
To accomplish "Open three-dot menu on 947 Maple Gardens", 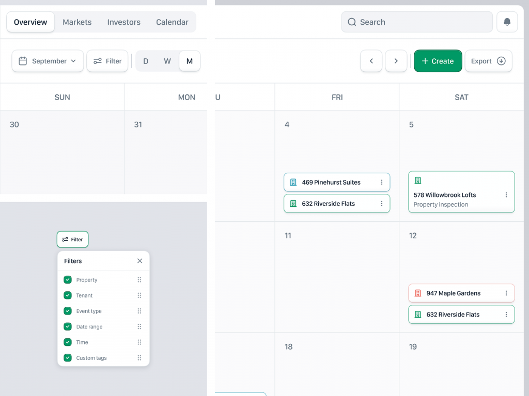I will (x=506, y=293).
